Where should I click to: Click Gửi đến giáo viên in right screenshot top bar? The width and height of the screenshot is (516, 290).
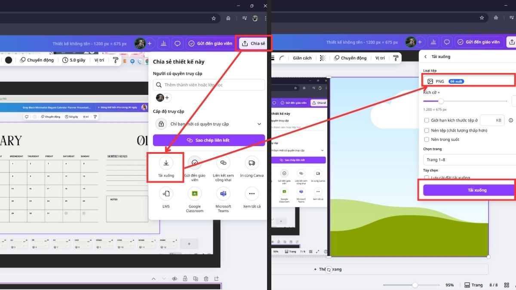[x=479, y=42]
